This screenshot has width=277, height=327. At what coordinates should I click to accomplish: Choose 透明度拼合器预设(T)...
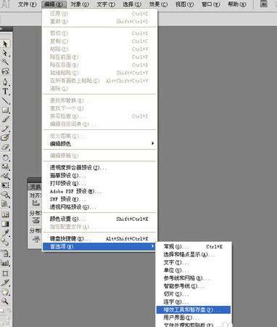coord(99,167)
